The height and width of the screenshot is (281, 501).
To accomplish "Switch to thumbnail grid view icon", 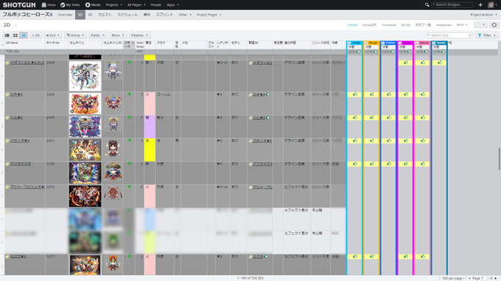I will click(15, 35).
